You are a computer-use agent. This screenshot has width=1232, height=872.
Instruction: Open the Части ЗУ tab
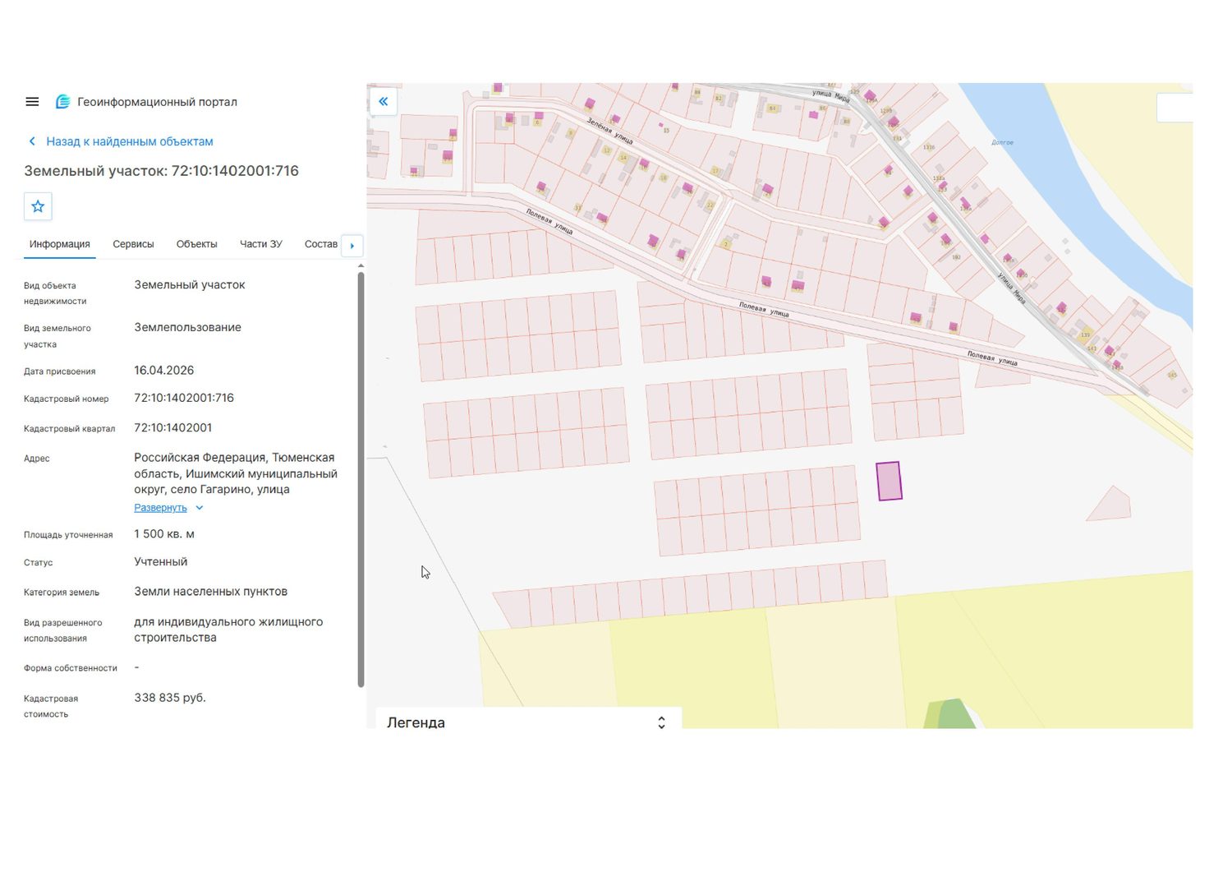[261, 244]
